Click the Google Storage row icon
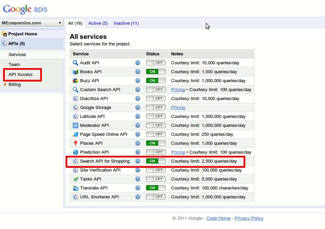Screen dimensions: 325x229 click(76, 107)
